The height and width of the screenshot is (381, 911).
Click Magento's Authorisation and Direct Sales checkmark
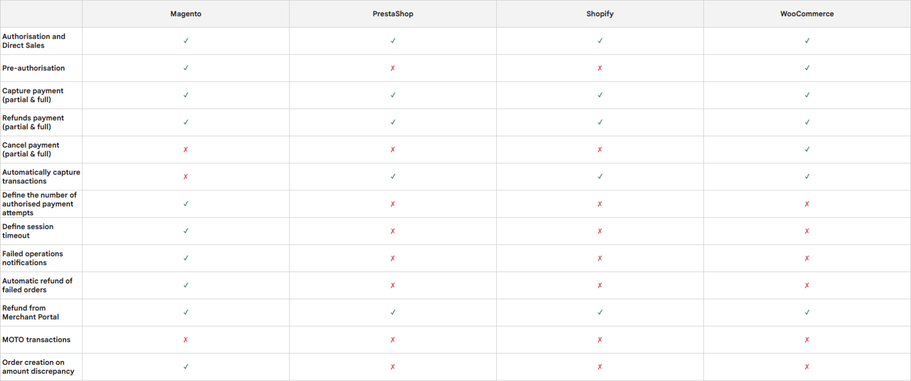(x=186, y=41)
